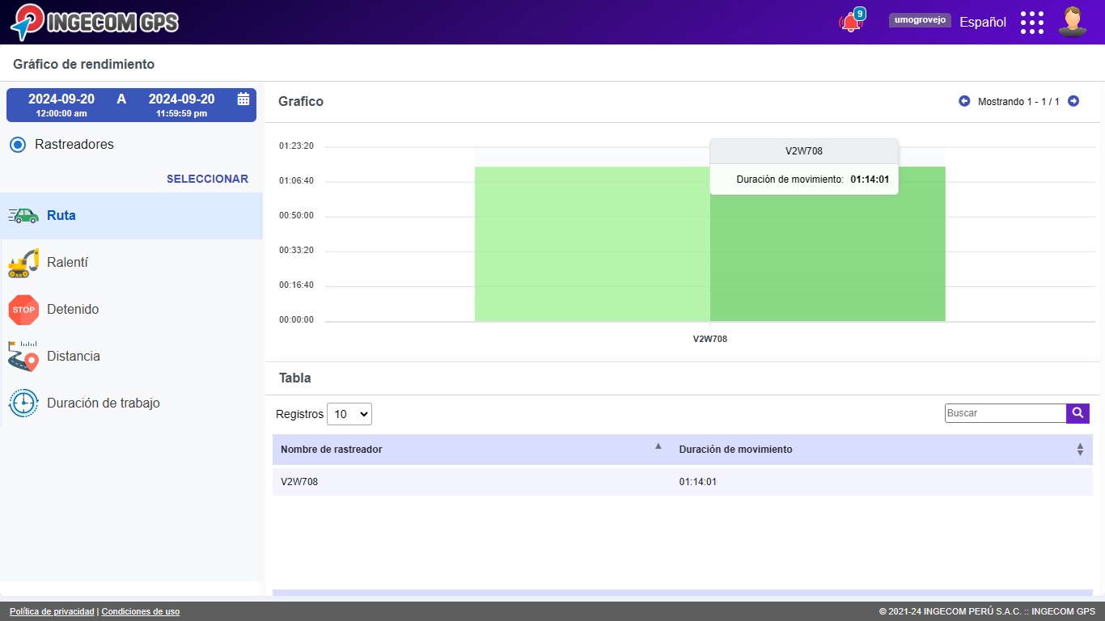Image resolution: width=1105 pixels, height=621 pixels.
Task: Click the INGECOM GPS logo
Action: tap(95, 22)
